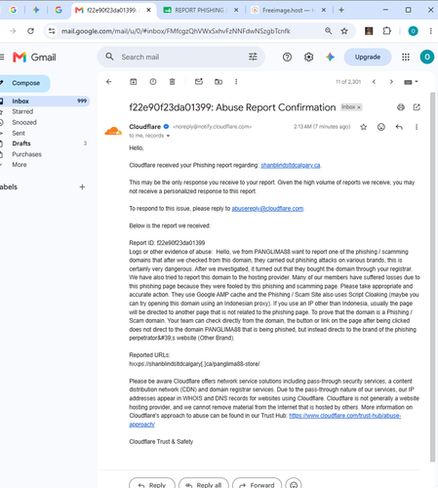438x488 pixels.
Task: Click the address bar URL
Action: click(x=176, y=31)
